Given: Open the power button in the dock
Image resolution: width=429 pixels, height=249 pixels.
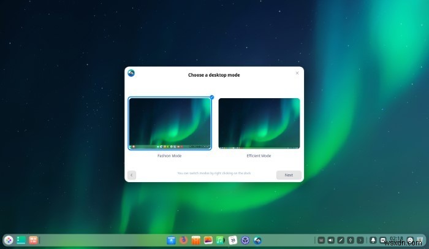Looking at the screenshot, I should pyautogui.click(x=410, y=240).
